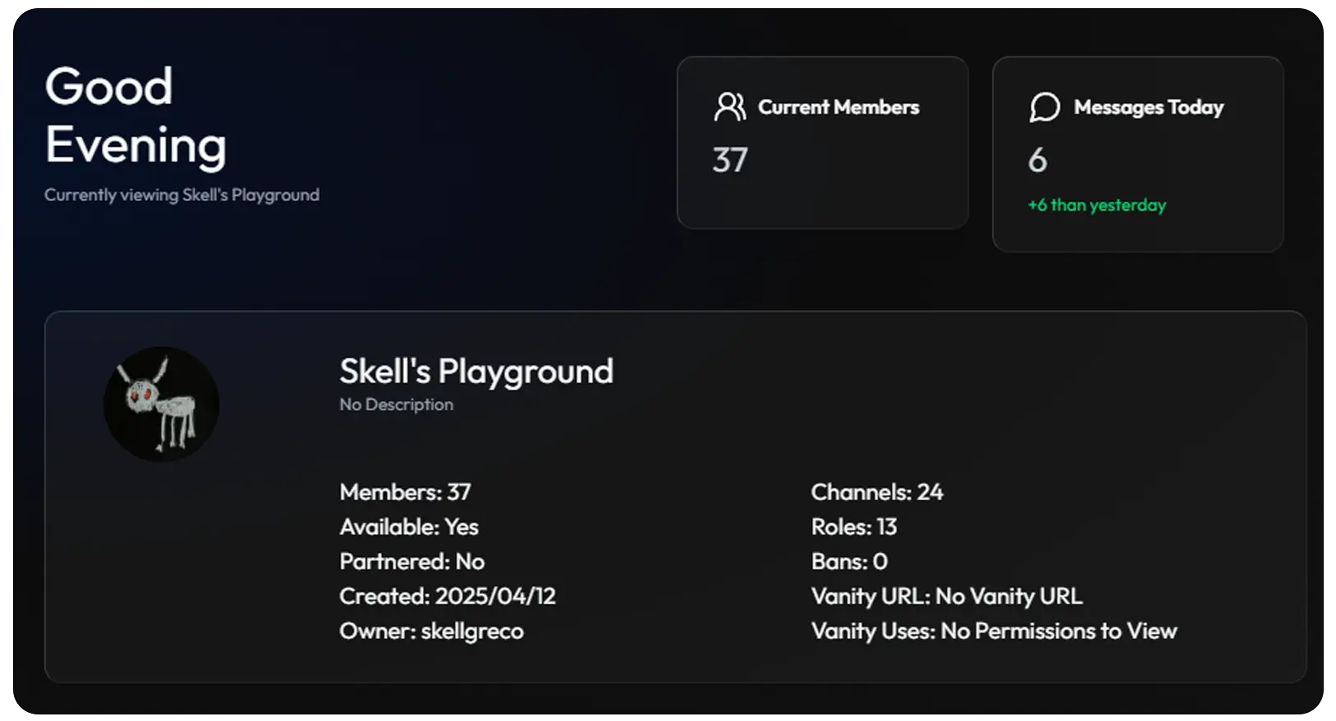
Task: Click the Current Members people icon
Action: tap(729, 107)
